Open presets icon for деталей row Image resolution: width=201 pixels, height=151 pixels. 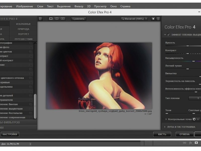coord(30,96)
